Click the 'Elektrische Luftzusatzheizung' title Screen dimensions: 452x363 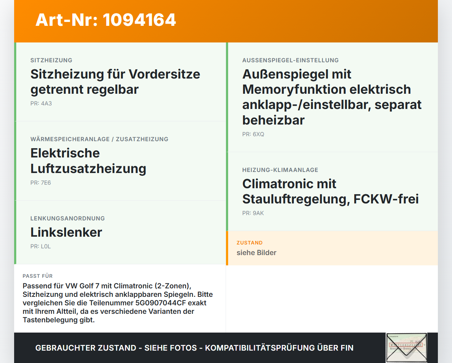[x=88, y=161]
